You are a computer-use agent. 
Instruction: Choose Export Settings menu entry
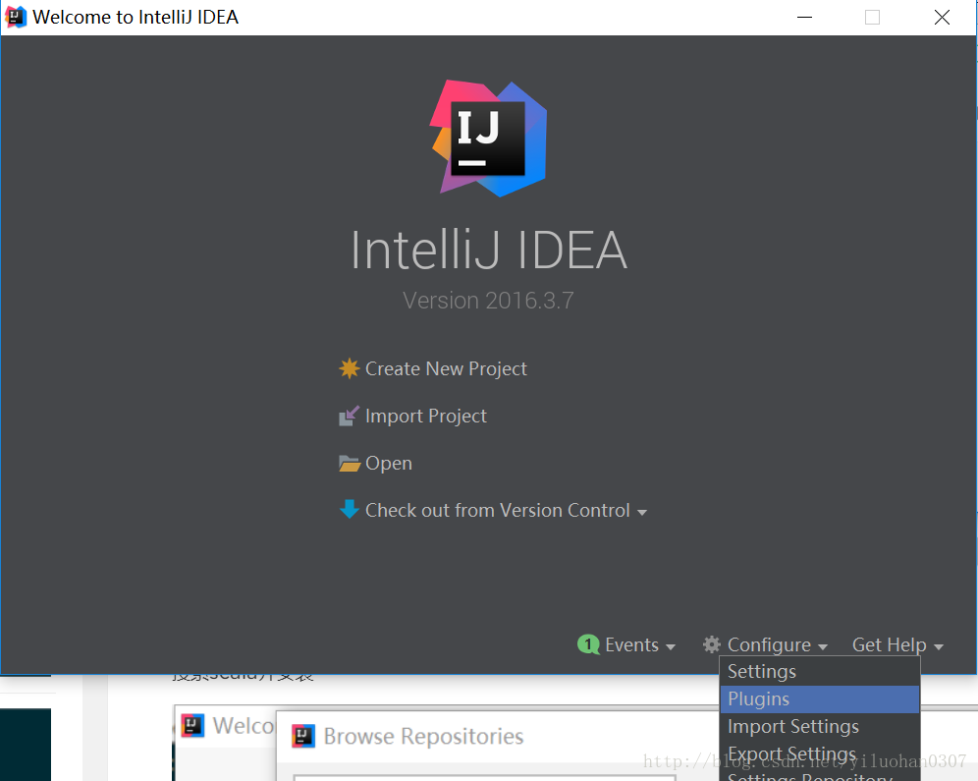(x=820, y=754)
